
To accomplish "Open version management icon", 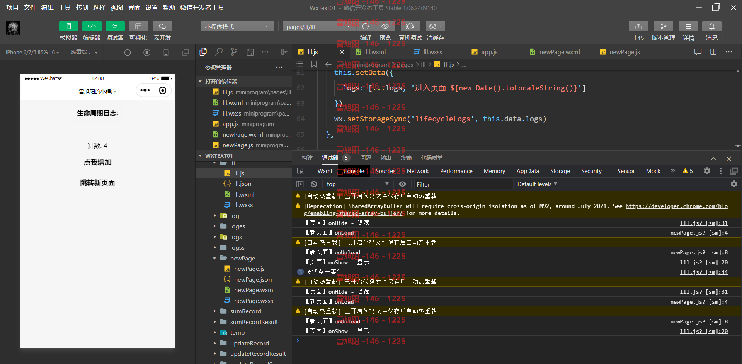I will pos(663,26).
